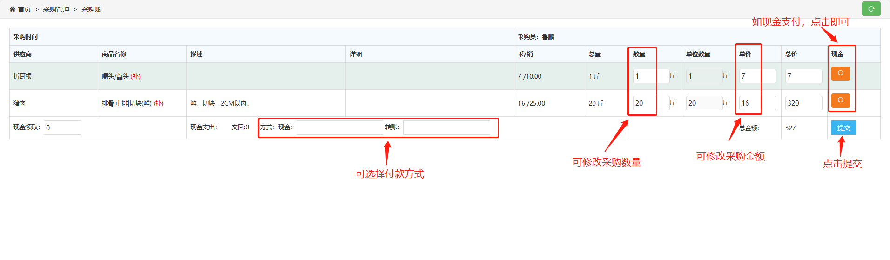Edit the 数量 field for 折耳根
890x260 pixels.
(x=651, y=76)
